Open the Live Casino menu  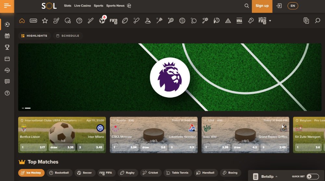[83, 6]
